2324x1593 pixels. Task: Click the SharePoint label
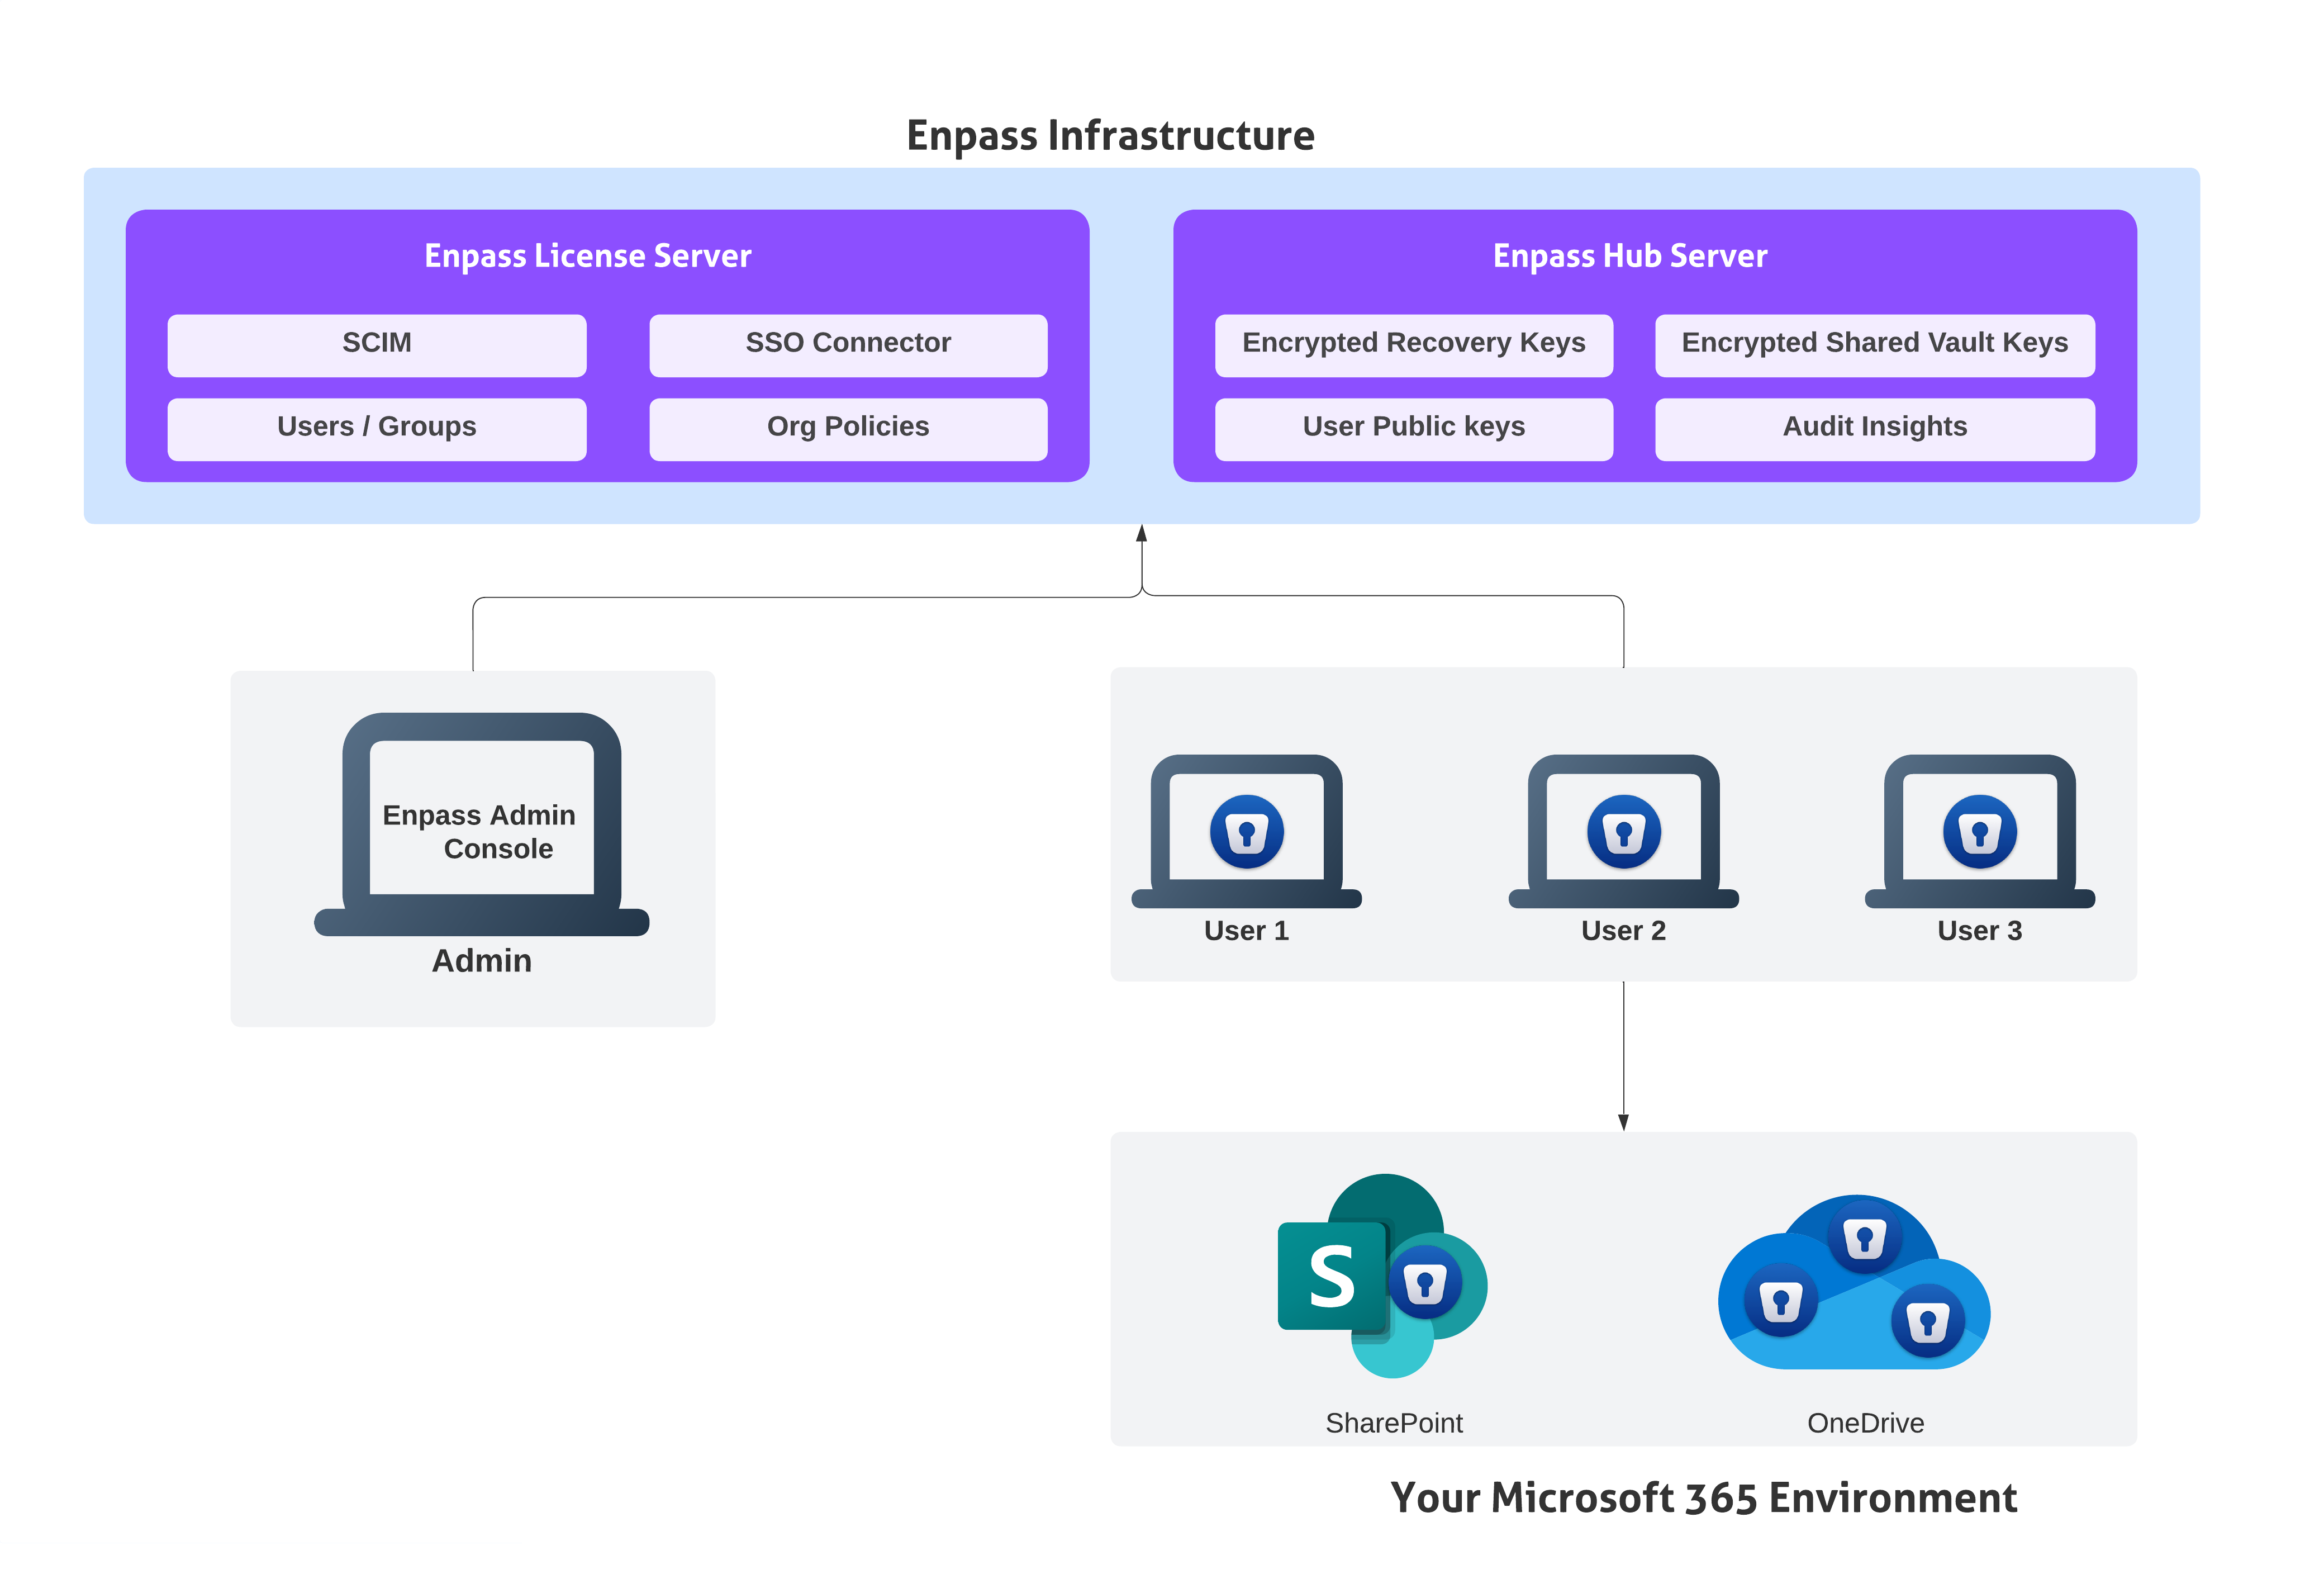pos(1394,1423)
